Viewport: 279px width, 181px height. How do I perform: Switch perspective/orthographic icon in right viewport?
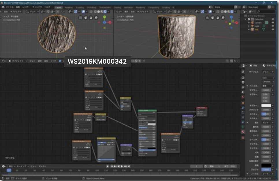click(x=207, y=18)
